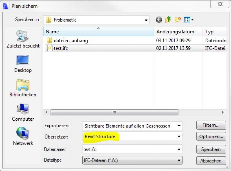
Task: Expand the Speichern in folder dropdown
Action: coord(146,20)
